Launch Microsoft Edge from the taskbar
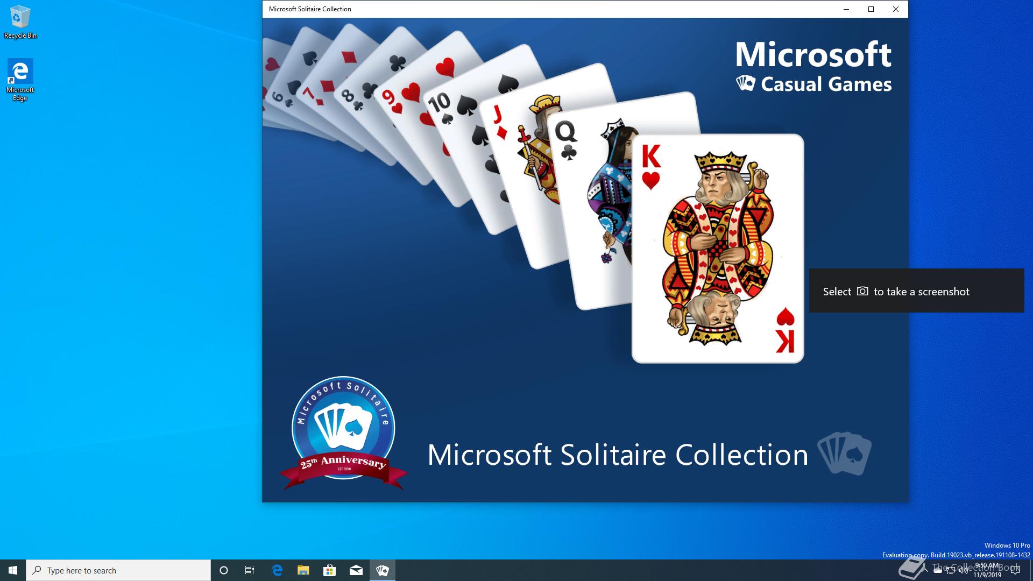The image size is (1033, 581). 277,570
